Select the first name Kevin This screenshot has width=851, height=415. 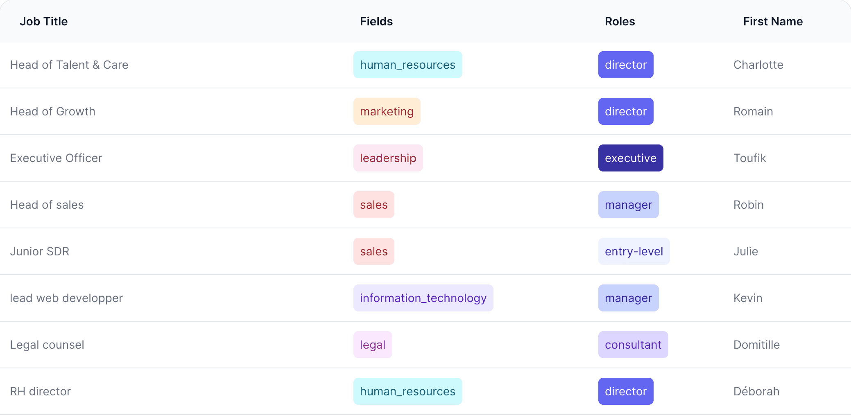[x=748, y=298]
